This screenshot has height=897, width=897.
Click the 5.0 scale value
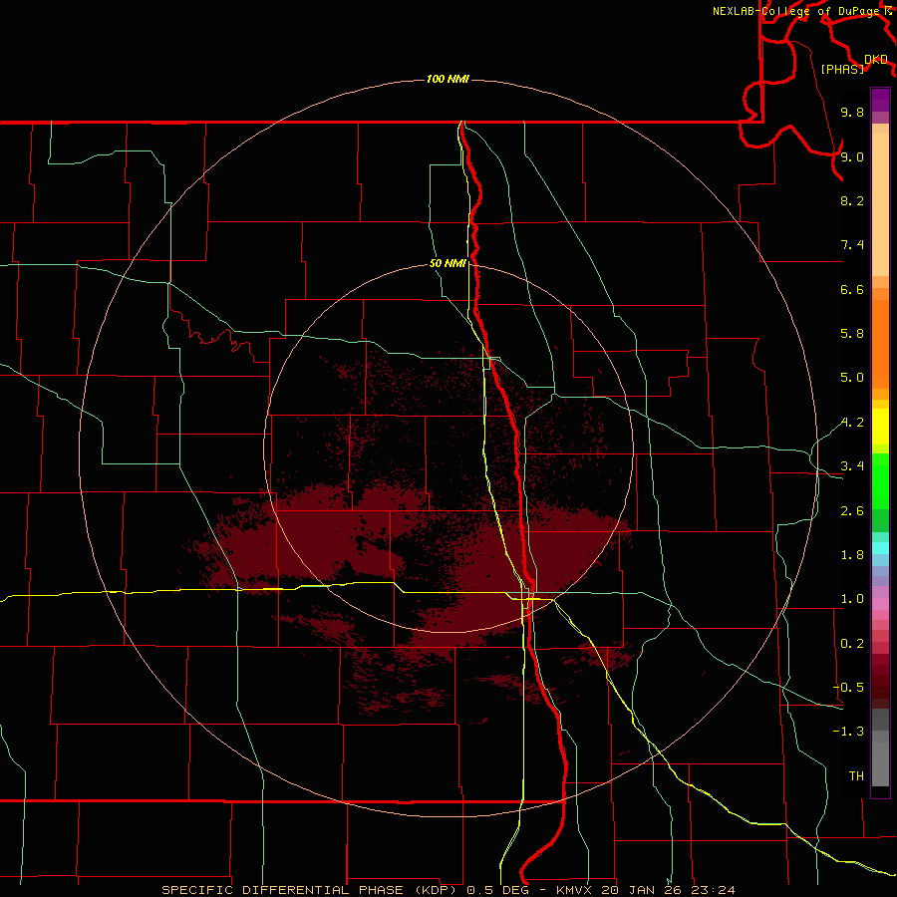(x=852, y=378)
